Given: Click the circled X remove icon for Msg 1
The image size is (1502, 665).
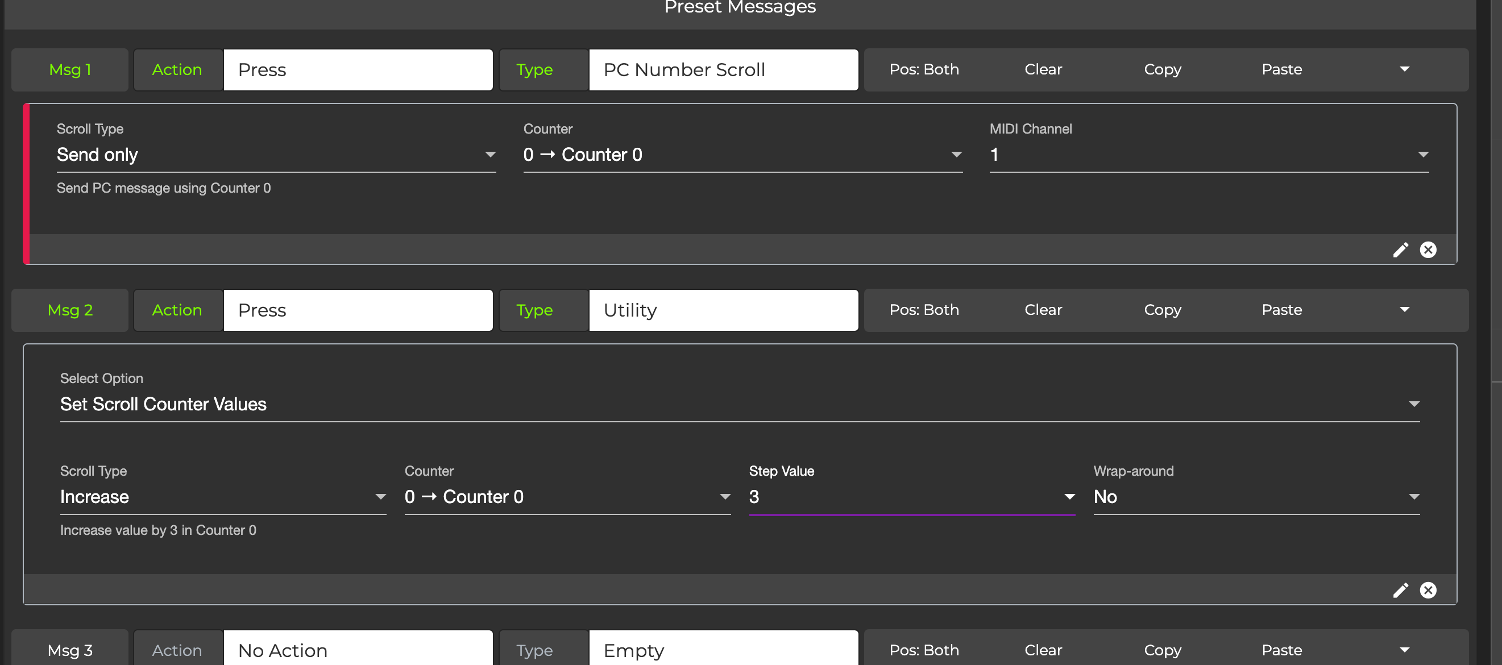Looking at the screenshot, I should pyautogui.click(x=1428, y=250).
